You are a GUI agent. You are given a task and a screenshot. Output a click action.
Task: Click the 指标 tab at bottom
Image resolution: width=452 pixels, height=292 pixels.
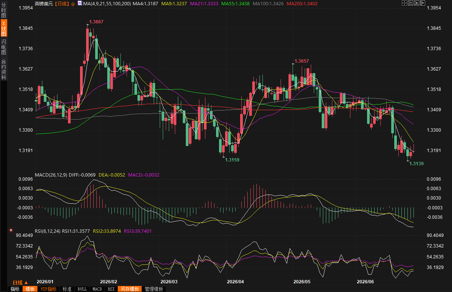pyautogui.click(x=15, y=289)
